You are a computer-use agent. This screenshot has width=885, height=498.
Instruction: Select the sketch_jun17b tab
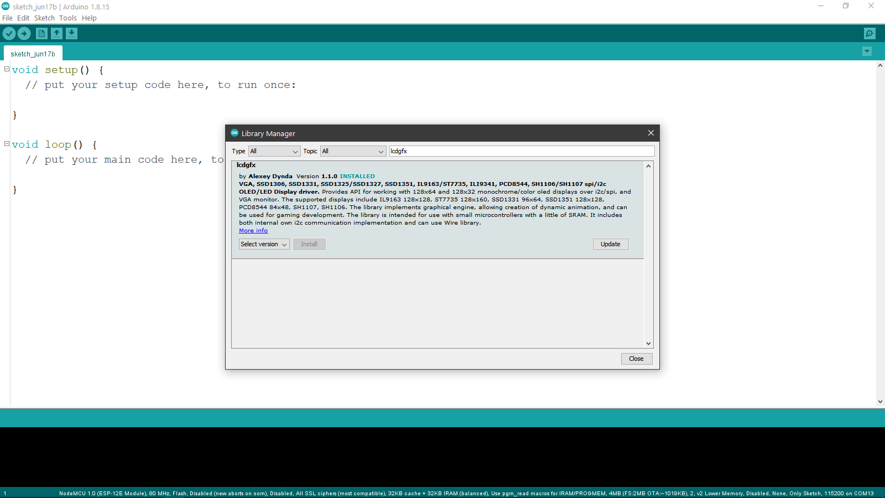click(x=33, y=54)
